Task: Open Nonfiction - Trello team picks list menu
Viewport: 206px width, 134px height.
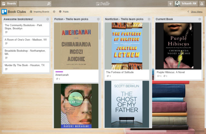Action: coord(149,19)
